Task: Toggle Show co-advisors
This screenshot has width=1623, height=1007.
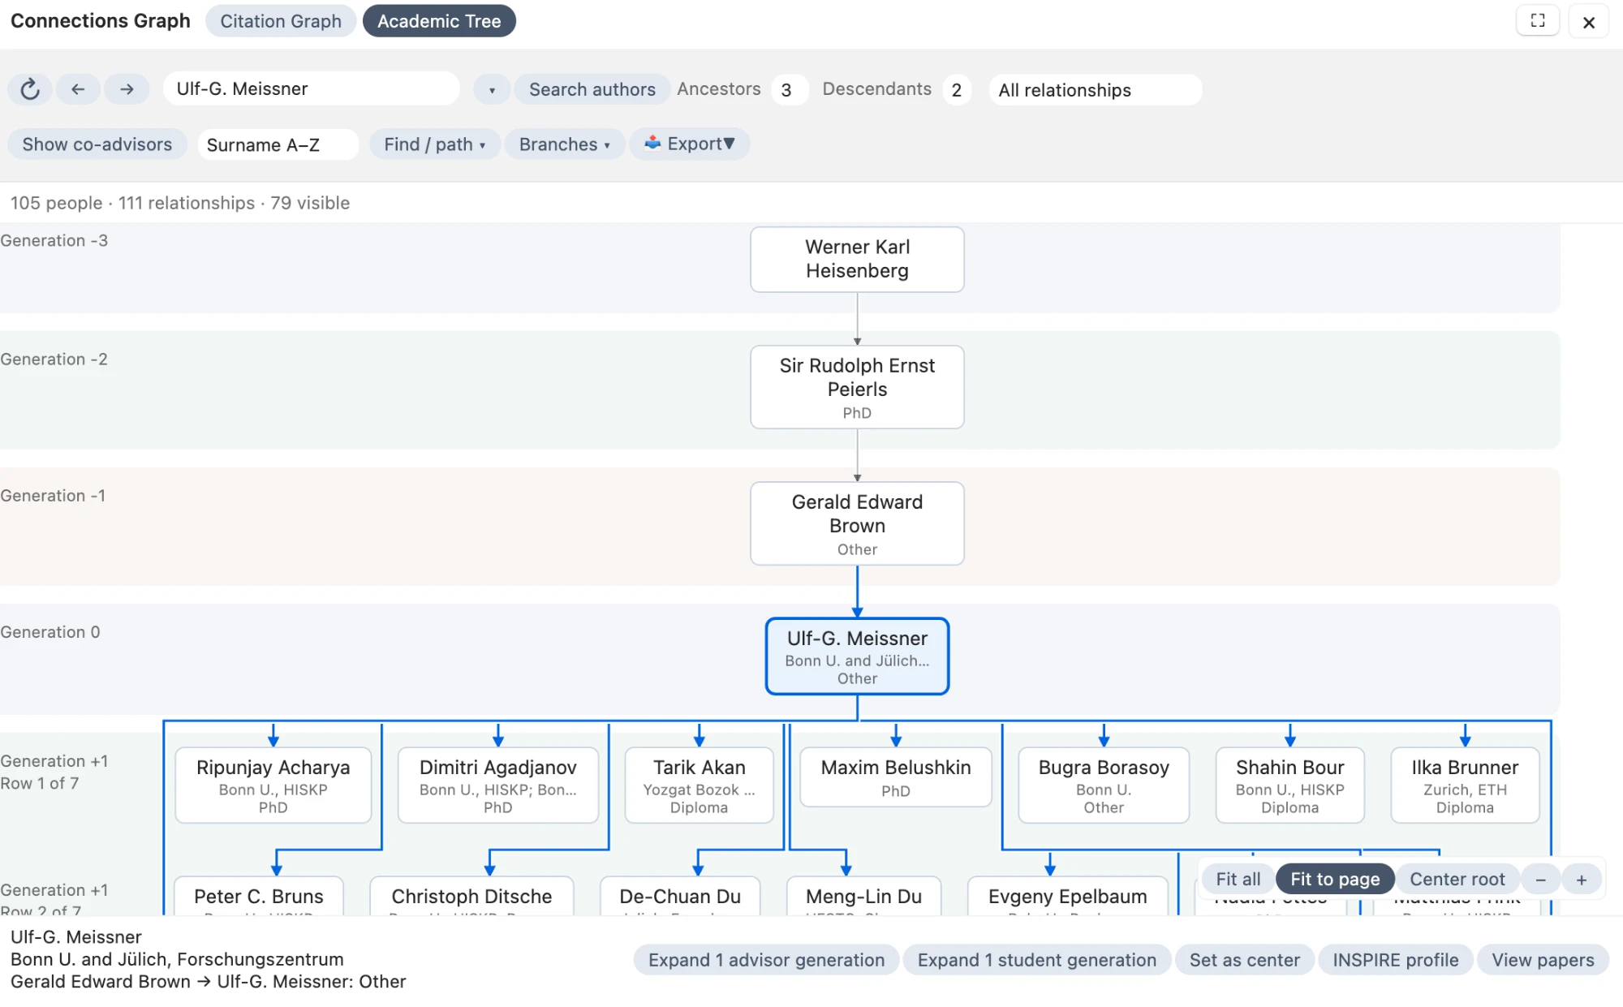Action: 97,144
